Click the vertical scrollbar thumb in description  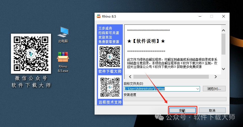tap(223, 44)
